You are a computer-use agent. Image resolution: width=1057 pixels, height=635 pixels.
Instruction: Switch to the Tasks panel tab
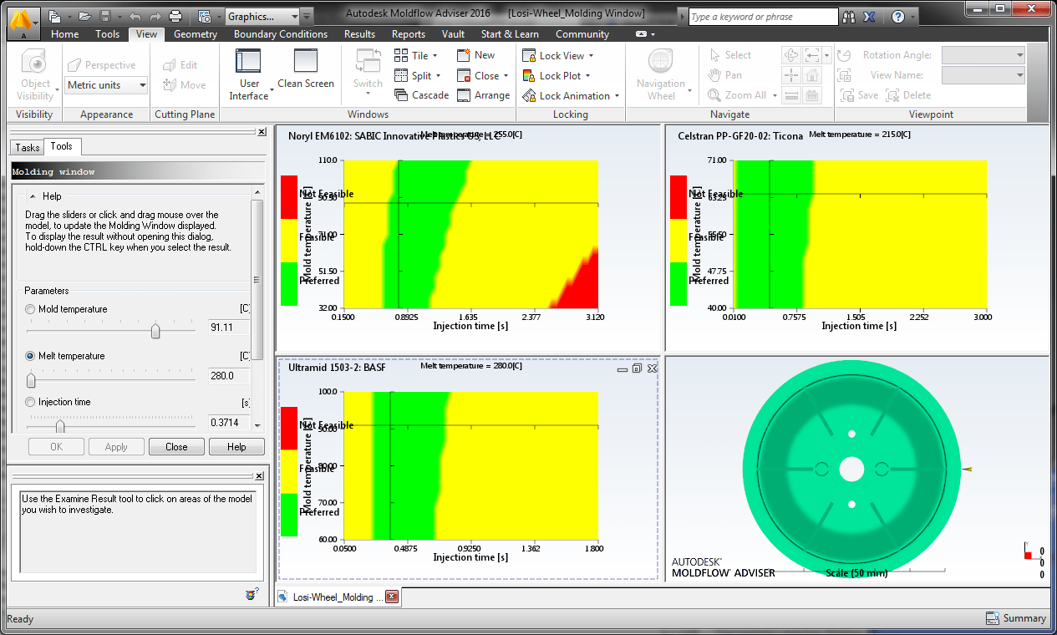pyautogui.click(x=28, y=147)
